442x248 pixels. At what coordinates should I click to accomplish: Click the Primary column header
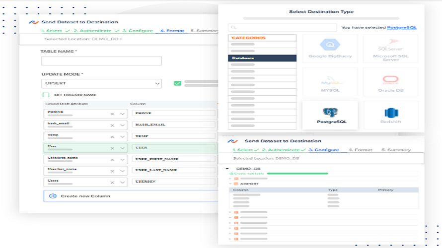click(x=385, y=190)
